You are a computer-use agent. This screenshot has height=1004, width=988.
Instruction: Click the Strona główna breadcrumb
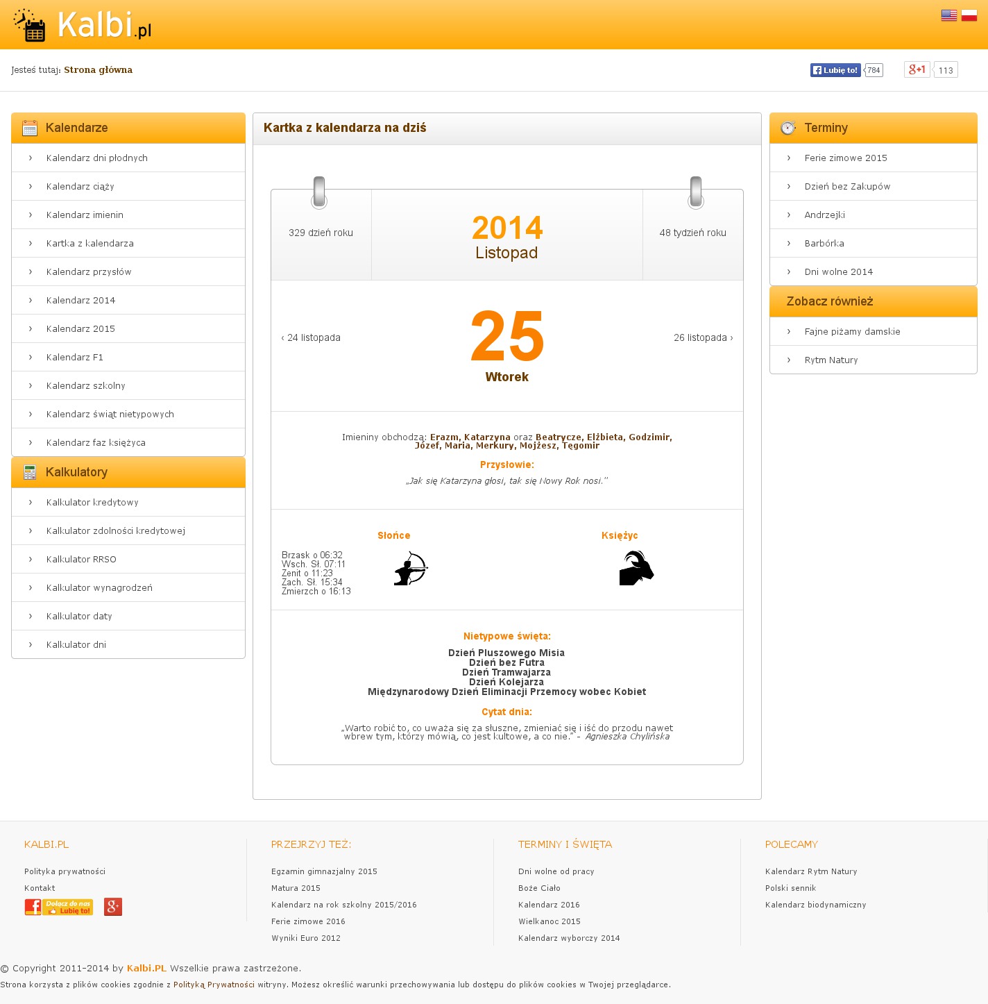(98, 69)
